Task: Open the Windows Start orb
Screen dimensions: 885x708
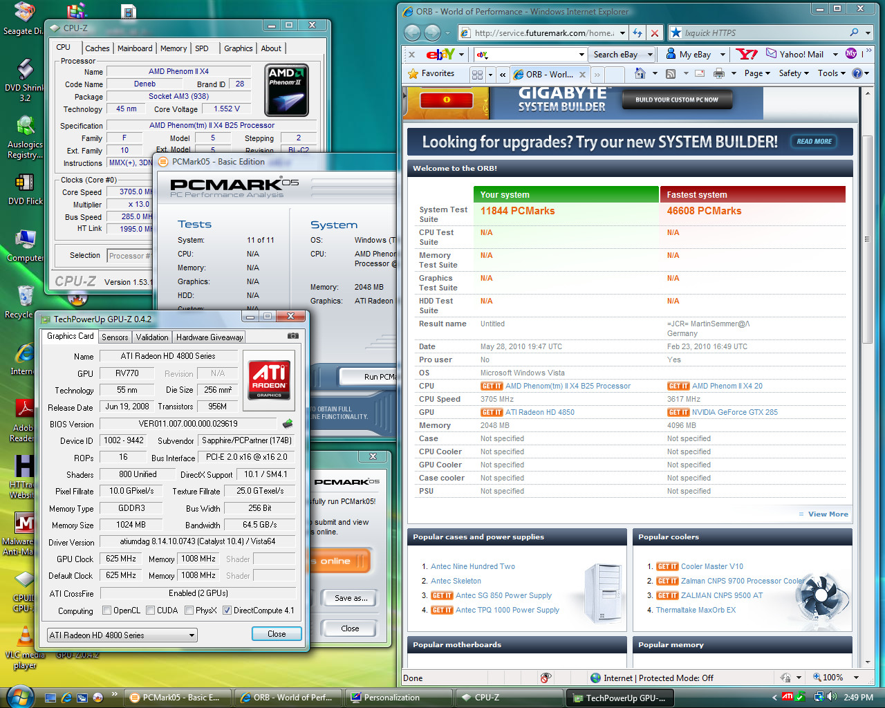Action: (x=20, y=696)
